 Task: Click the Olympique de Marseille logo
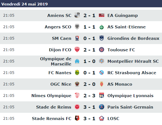[77, 61]
